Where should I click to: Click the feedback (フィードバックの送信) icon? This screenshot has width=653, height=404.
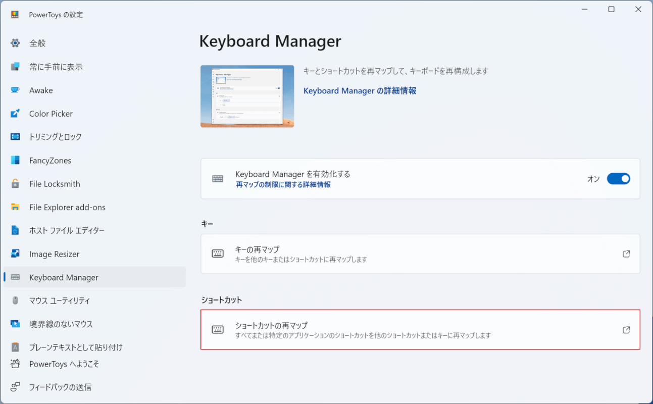click(x=15, y=387)
